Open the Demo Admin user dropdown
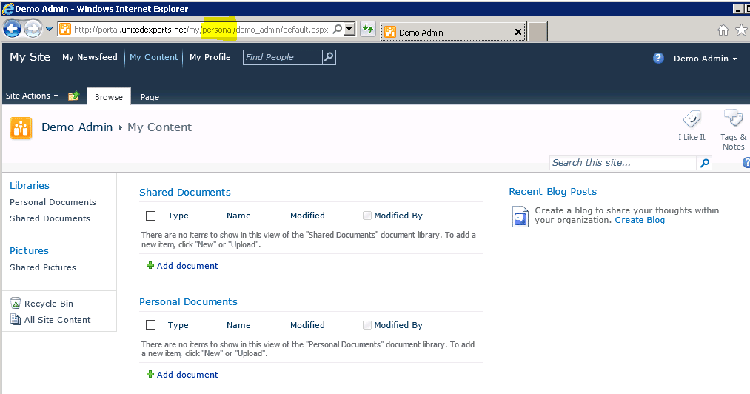750x394 pixels. pyautogui.click(x=705, y=59)
